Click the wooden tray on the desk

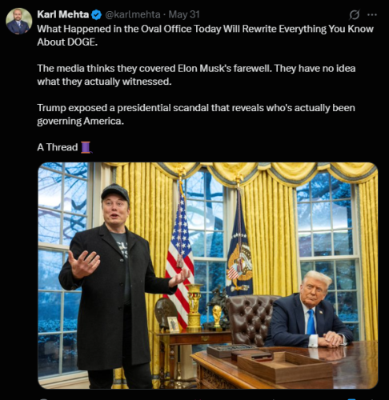[285, 366]
